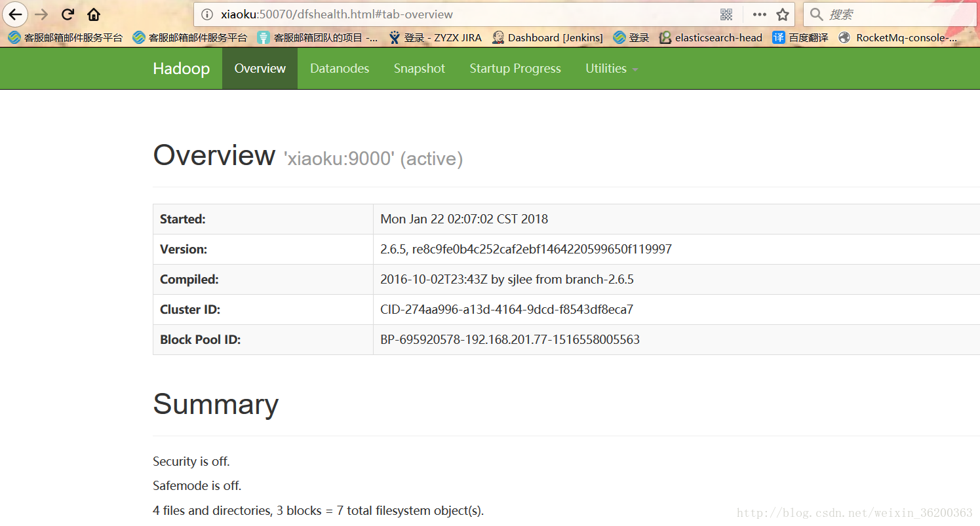Image resolution: width=980 pixels, height=526 pixels.
Task: Open the Jenkins Dashboard bookmark
Action: coord(547,37)
